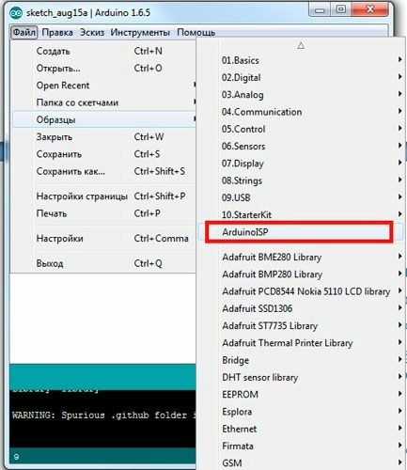Open the Файл menu

(23, 33)
